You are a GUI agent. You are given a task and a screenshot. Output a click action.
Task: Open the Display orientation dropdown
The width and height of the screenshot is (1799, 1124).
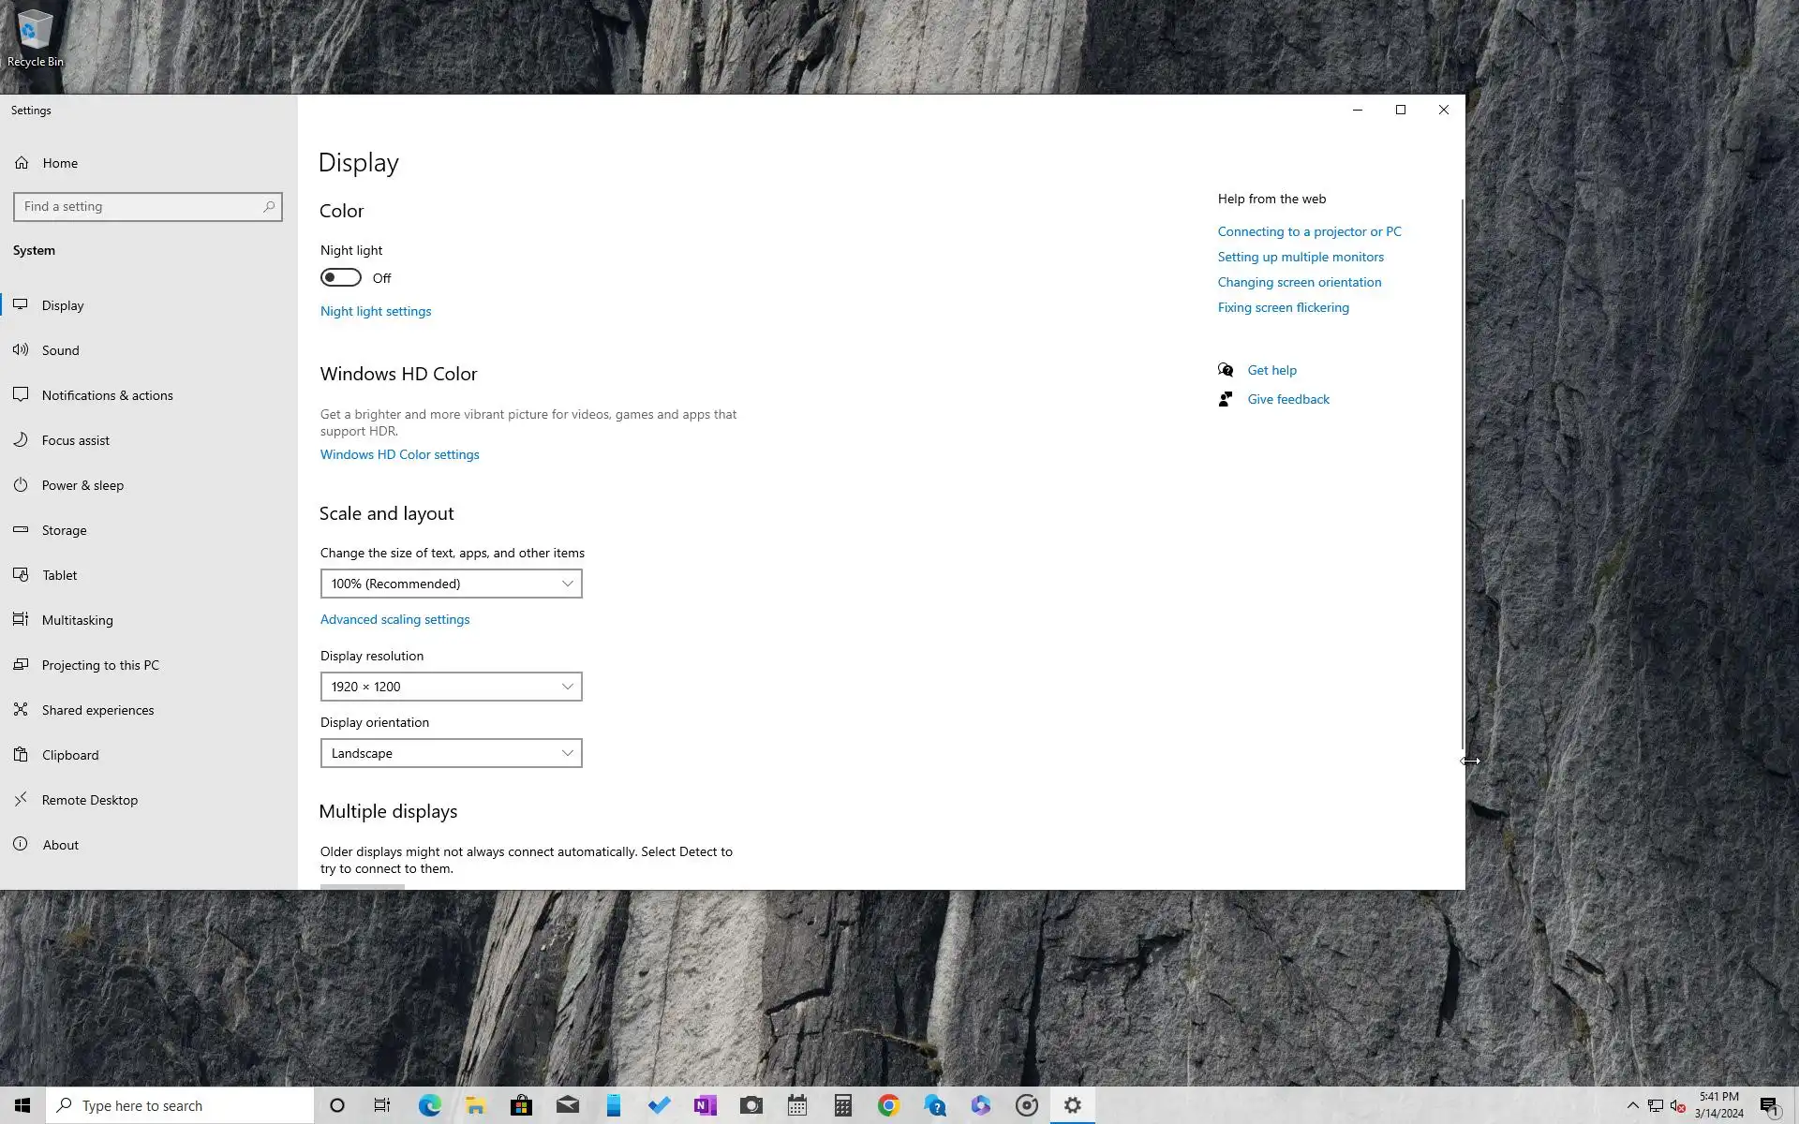(451, 753)
